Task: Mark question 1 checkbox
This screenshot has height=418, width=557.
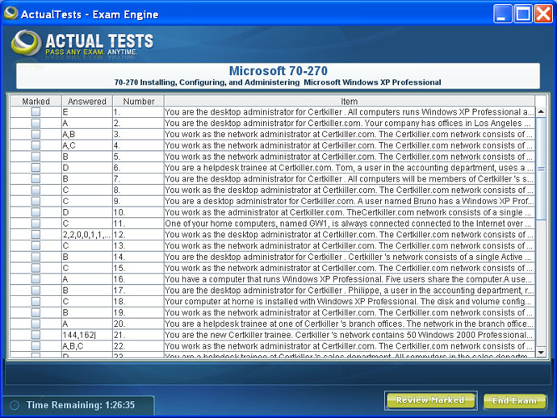Action: (36, 112)
